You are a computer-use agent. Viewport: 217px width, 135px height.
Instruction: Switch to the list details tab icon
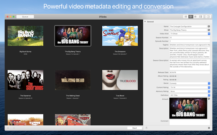tap(196, 17)
